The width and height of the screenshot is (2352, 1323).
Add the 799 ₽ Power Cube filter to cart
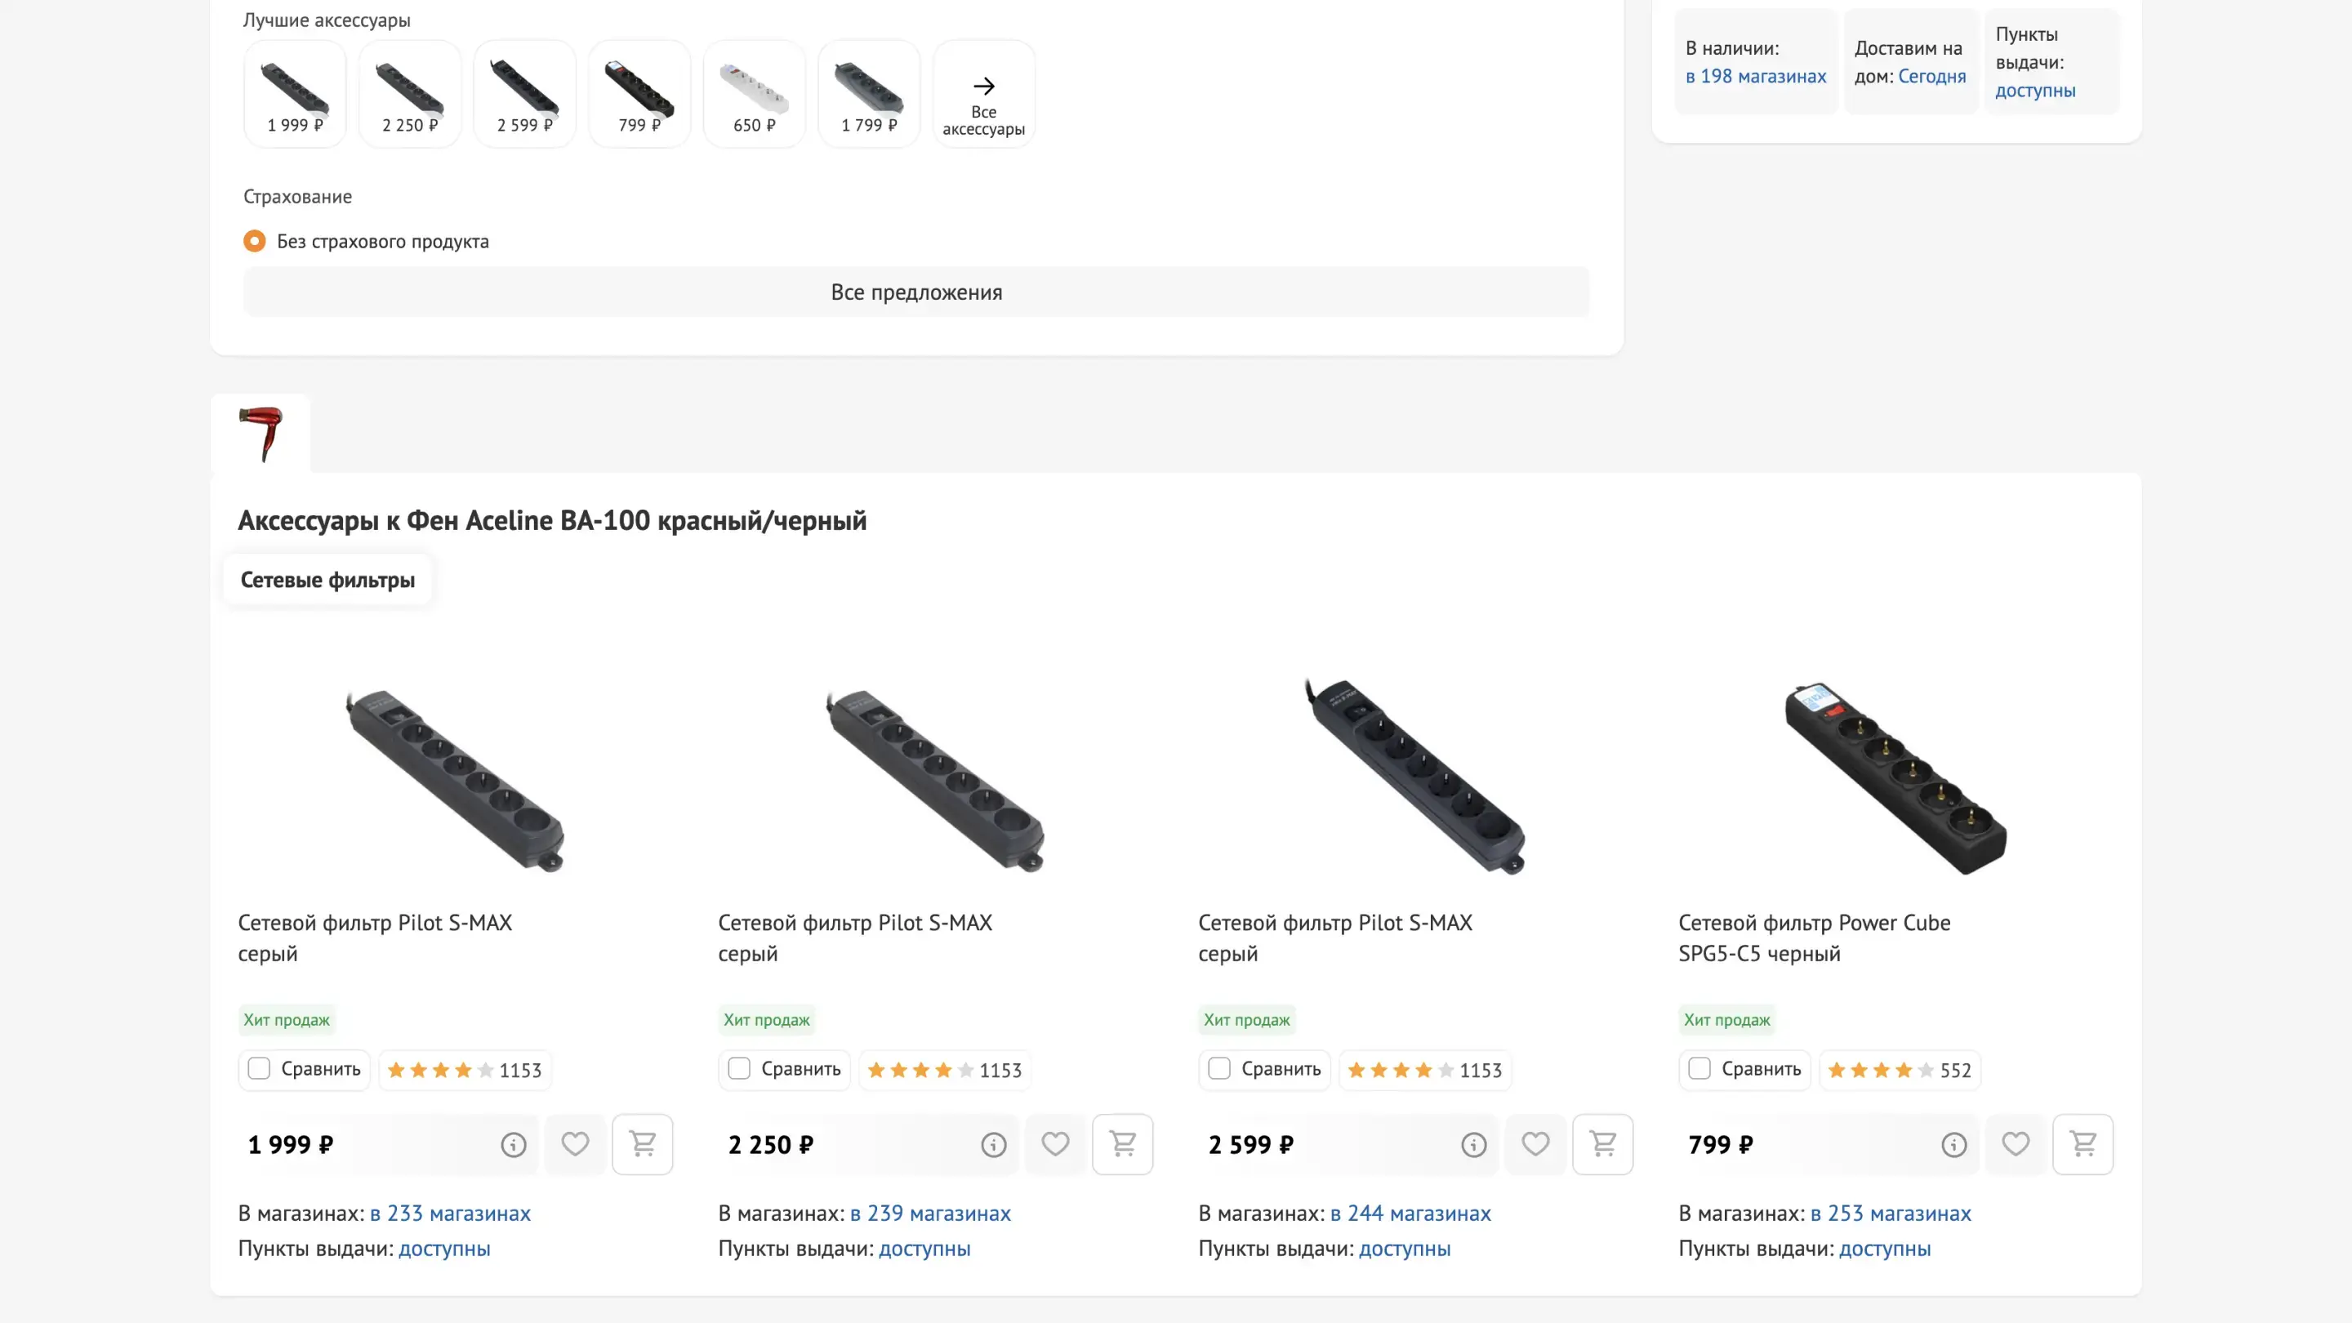[x=2082, y=1144]
